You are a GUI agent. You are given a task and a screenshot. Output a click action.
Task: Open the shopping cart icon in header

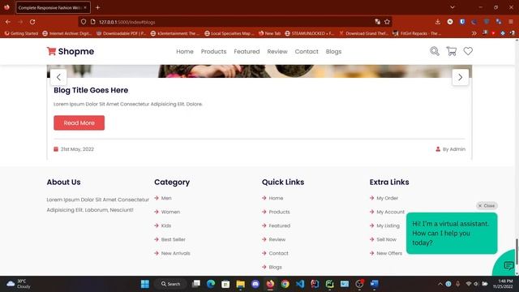pos(452,51)
